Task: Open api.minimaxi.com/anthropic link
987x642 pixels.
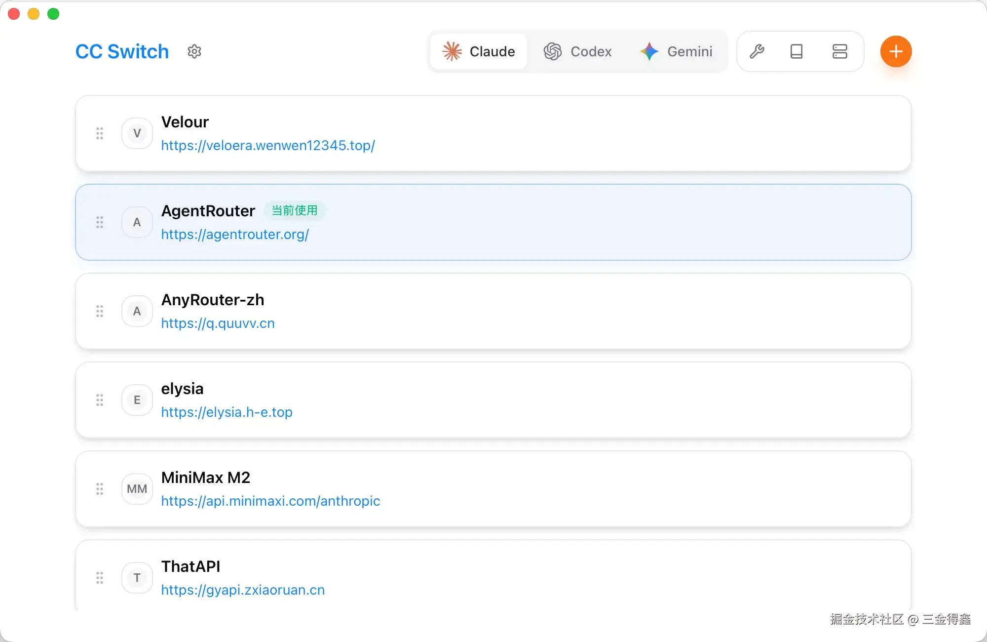Action: point(270,501)
